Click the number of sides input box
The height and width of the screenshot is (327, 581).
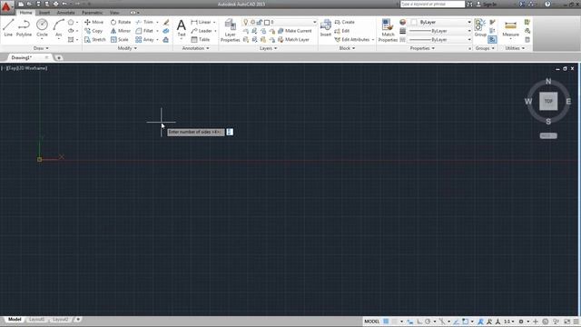tap(230, 132)
